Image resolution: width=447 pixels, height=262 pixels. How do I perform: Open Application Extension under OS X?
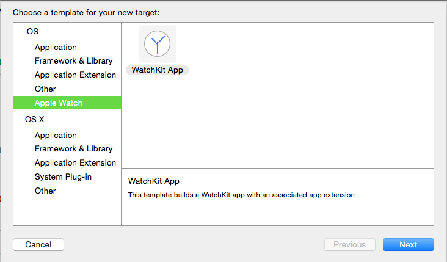click(x=75, y=162)
